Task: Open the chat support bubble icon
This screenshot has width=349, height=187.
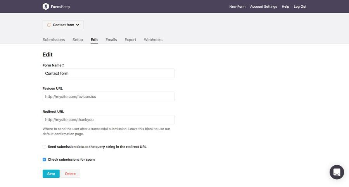Action: pos(337,172)
